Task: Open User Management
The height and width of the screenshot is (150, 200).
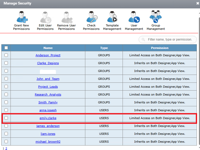Action: pyautogui.click(x=134, y=21)
